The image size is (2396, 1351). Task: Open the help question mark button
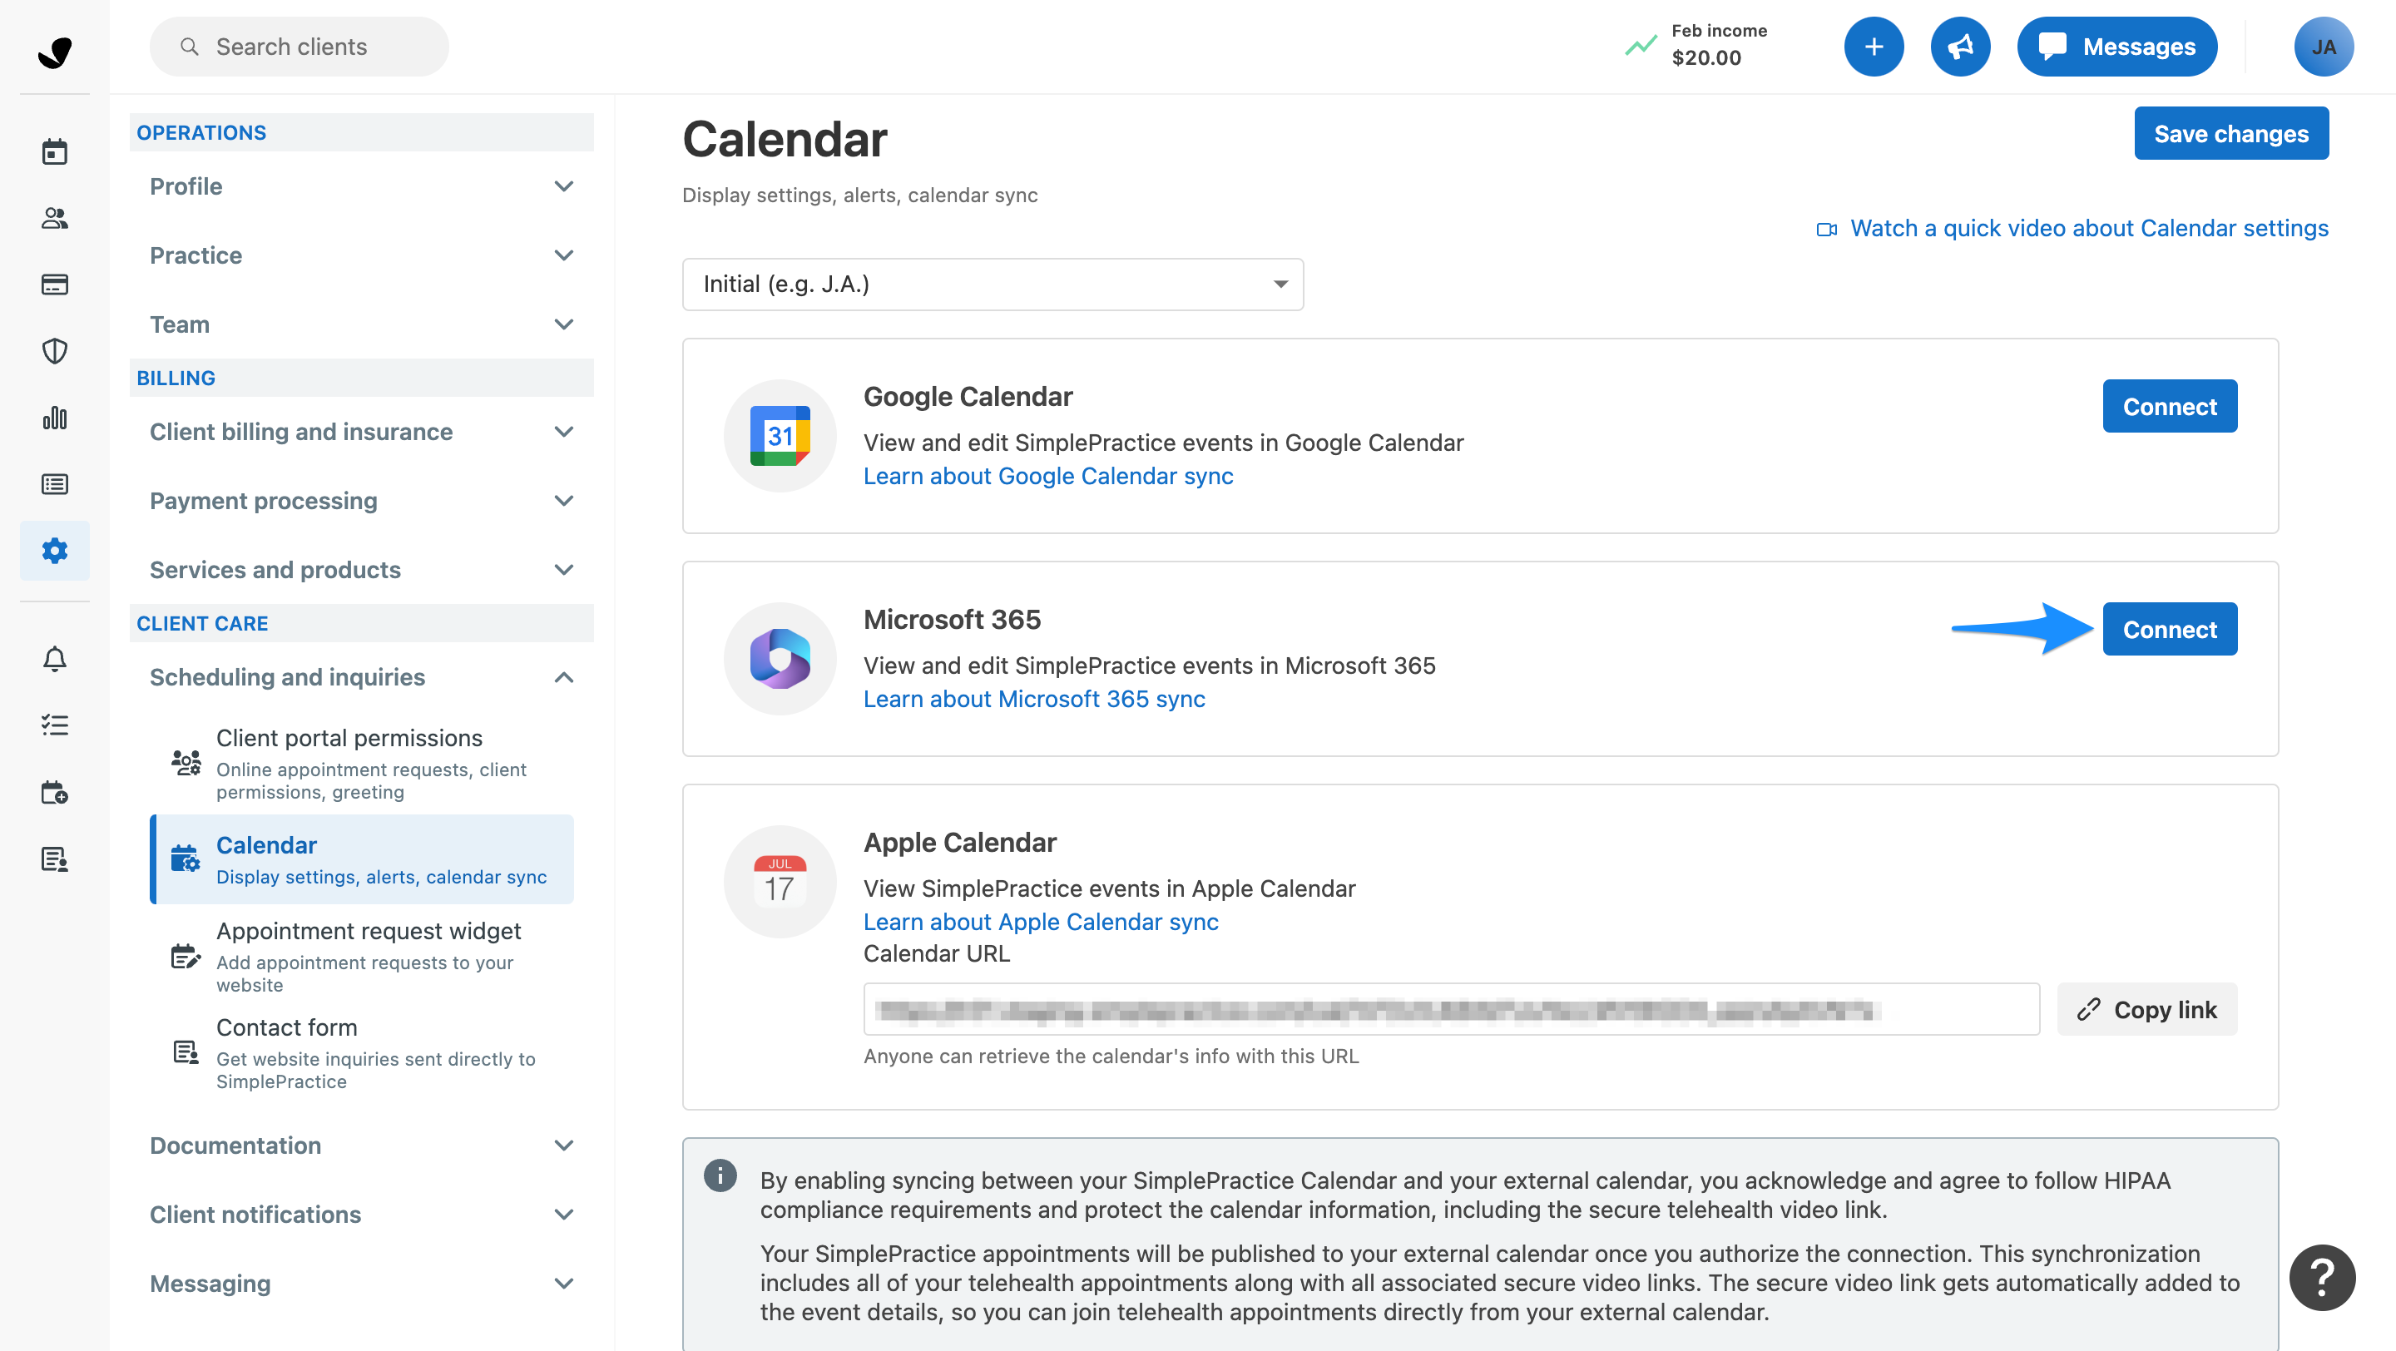click(2322, 1277)
